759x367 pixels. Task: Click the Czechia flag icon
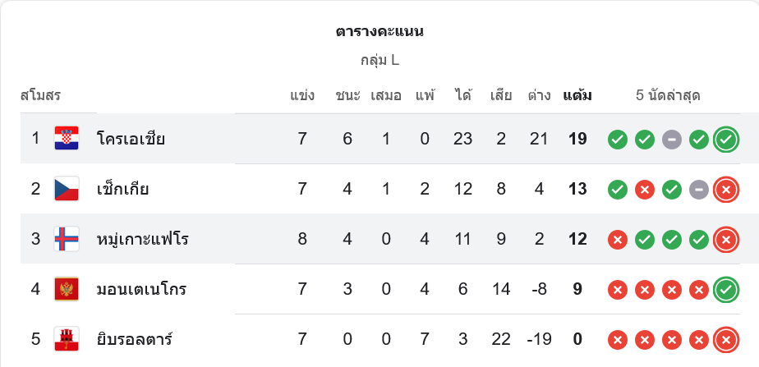click(x=67, y=189)
